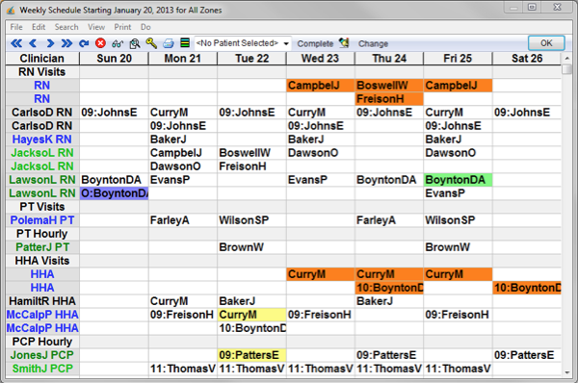Viewport: 578px width, 383px height.
Task: Click JonesJ PCP clinician row label
Action: (x=42, y=355)
